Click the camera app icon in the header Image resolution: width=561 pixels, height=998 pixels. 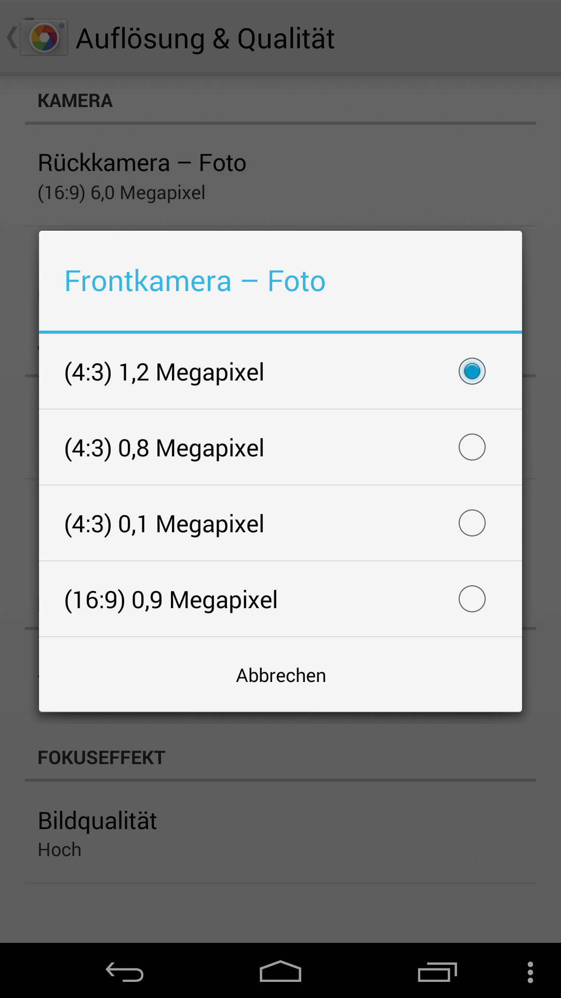[x=45, y=38]
